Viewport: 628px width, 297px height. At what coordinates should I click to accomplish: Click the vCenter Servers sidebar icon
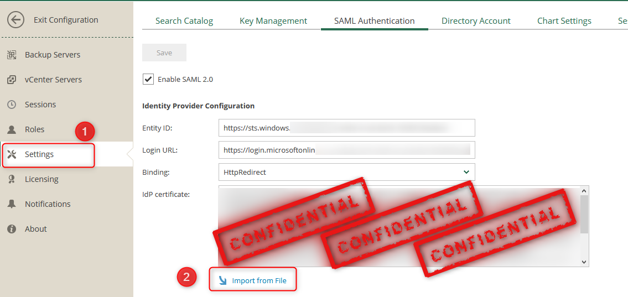click(x=12, y=80)
